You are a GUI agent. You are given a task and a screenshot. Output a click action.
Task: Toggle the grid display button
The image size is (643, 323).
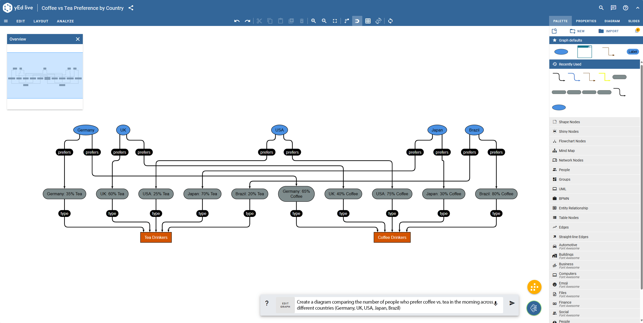(368, 21)
